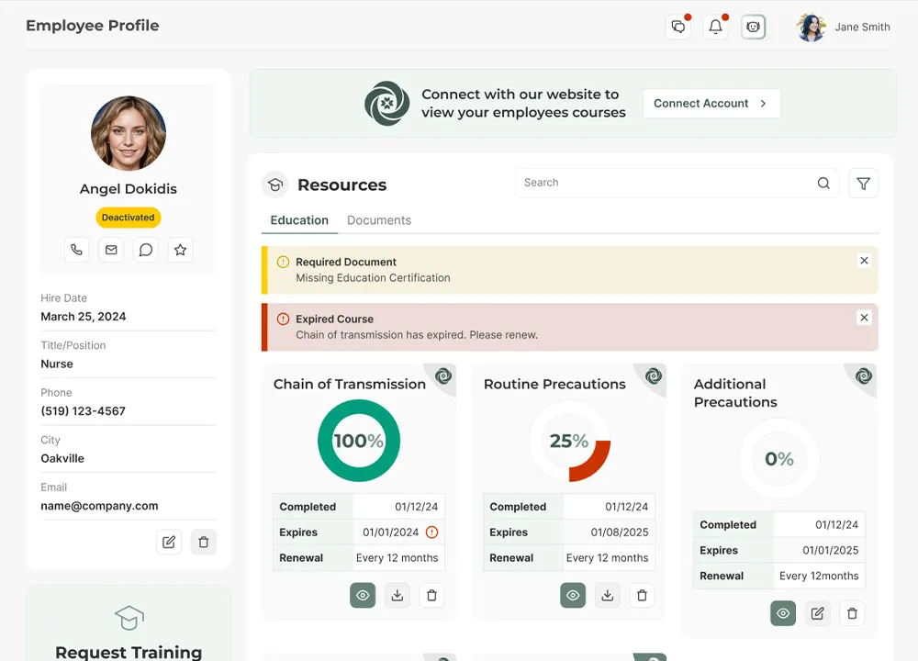Open notifications via the bell icon
The height and width of the screenshot is (661, 918).
click(715, 27)
